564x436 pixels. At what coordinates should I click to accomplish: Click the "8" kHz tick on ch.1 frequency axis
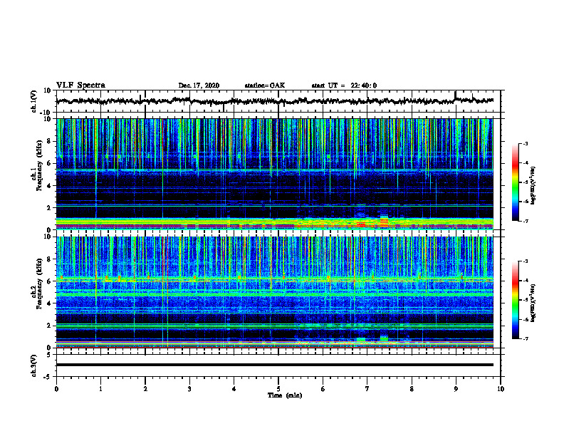tap(50, 141)
